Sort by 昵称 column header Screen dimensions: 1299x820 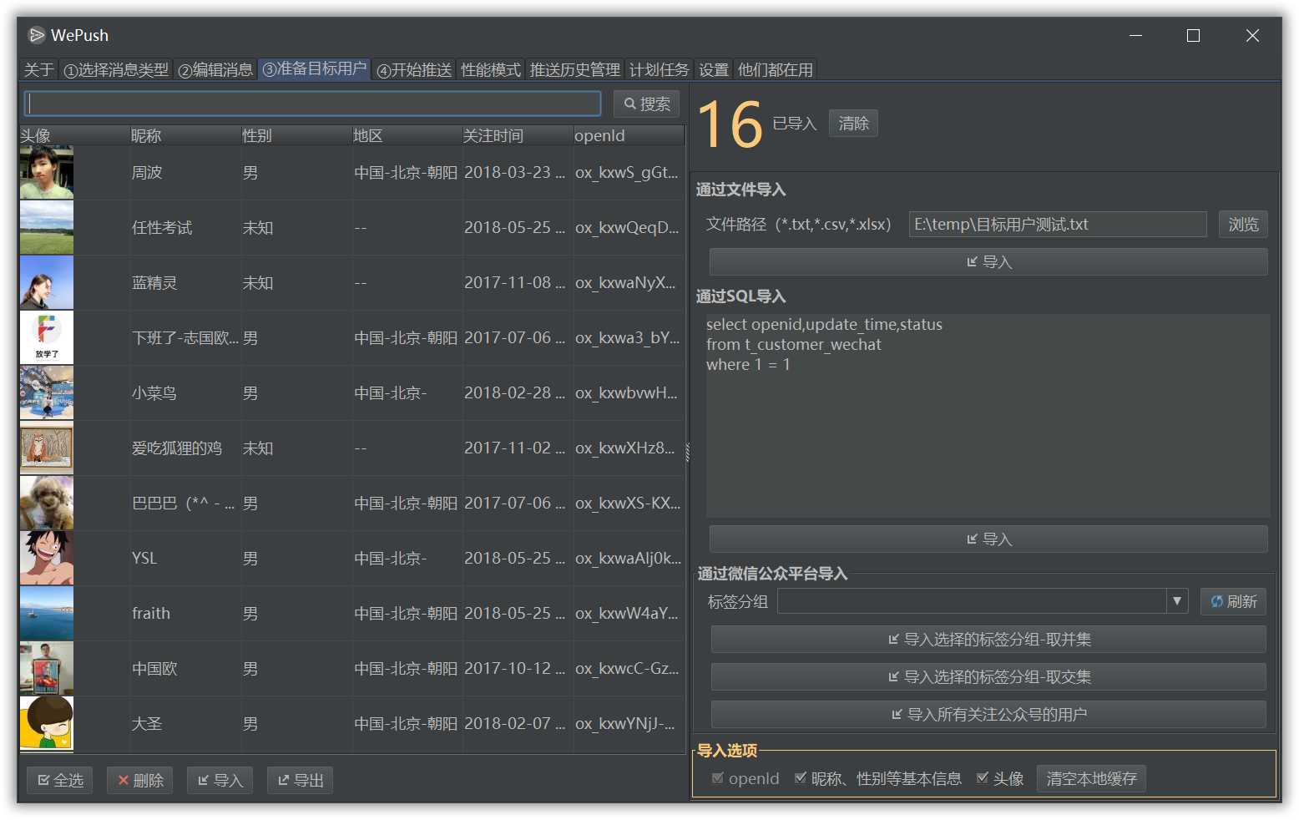pyautogui.click(x=185, y=135)
